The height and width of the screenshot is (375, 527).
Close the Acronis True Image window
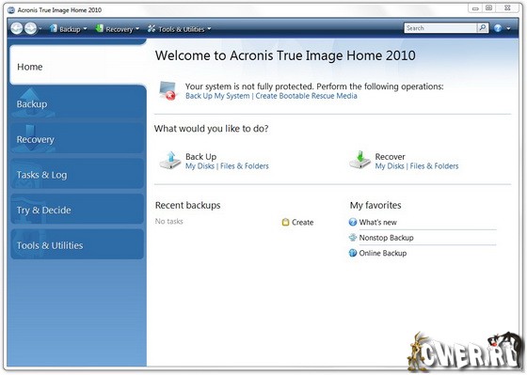coord(507,8)
